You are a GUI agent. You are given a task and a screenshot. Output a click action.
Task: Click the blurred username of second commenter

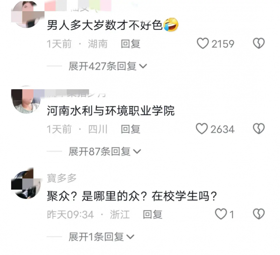coord(77,93)
